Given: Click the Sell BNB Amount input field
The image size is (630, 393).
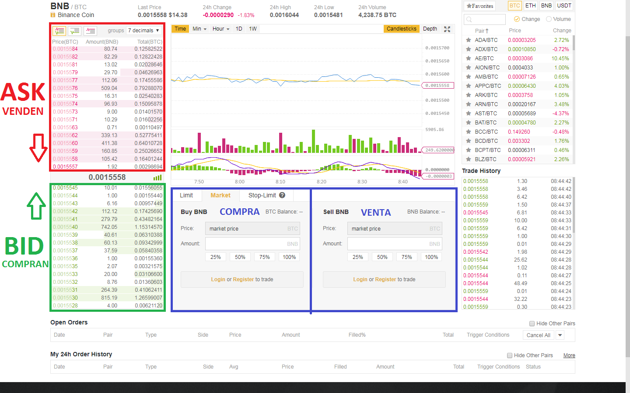Looking at the screenshot, I should coord(395,244).
